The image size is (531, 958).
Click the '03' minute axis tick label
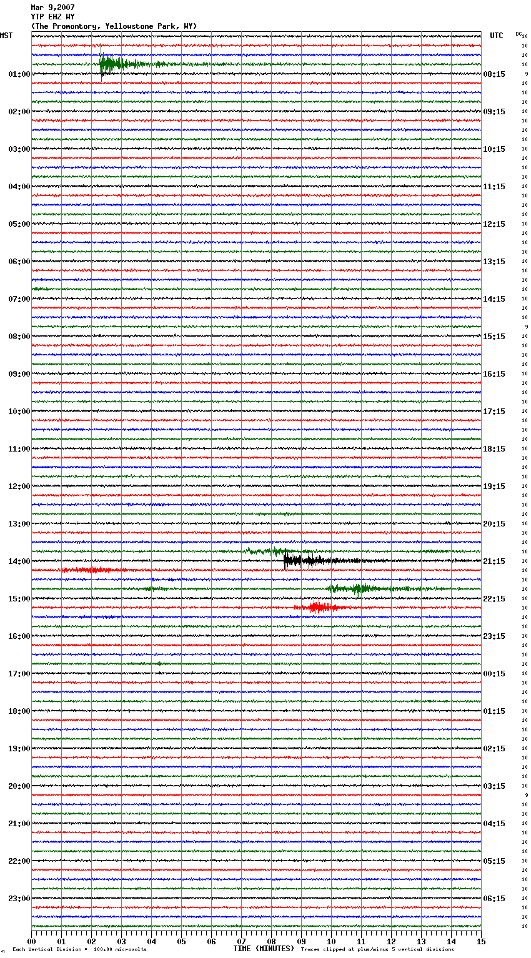122,941
